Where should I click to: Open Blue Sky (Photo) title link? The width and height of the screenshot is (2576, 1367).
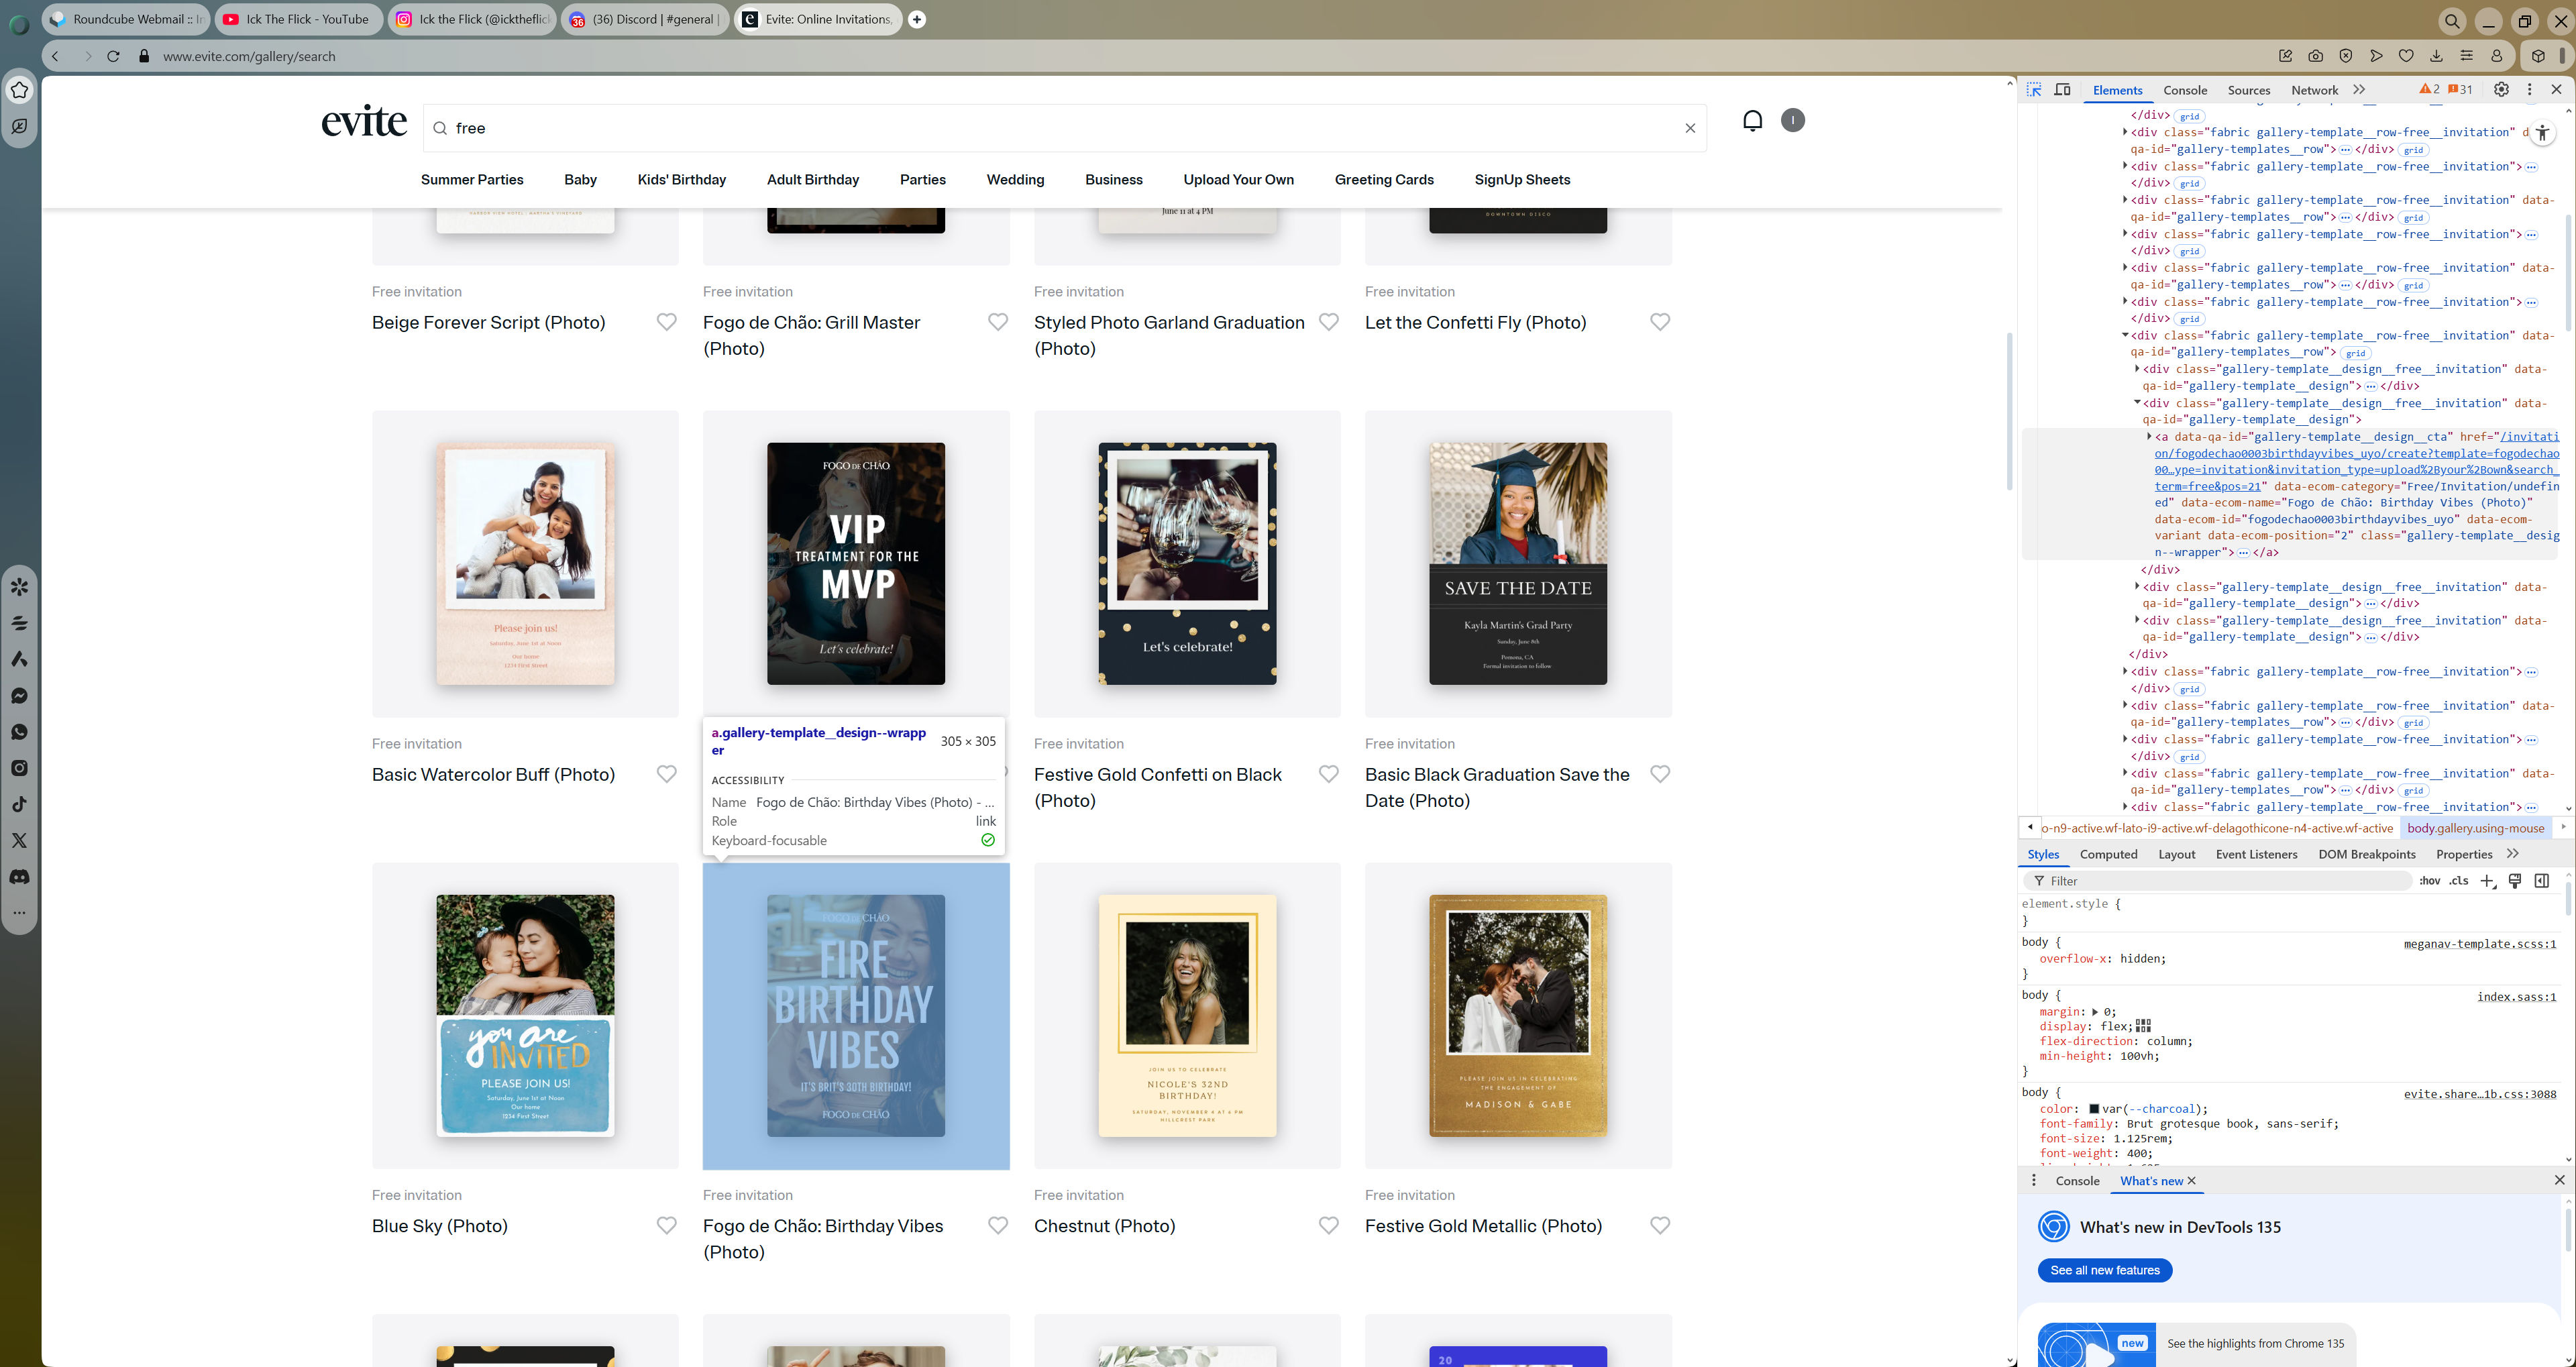(440, 1226)
